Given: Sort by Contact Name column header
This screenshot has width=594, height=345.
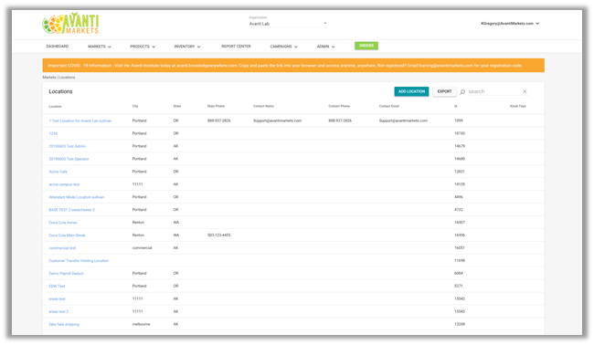Looking at the screenshot, I should 263,106.
